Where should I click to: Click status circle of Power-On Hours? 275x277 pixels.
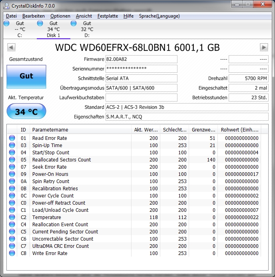pos(12,174)
